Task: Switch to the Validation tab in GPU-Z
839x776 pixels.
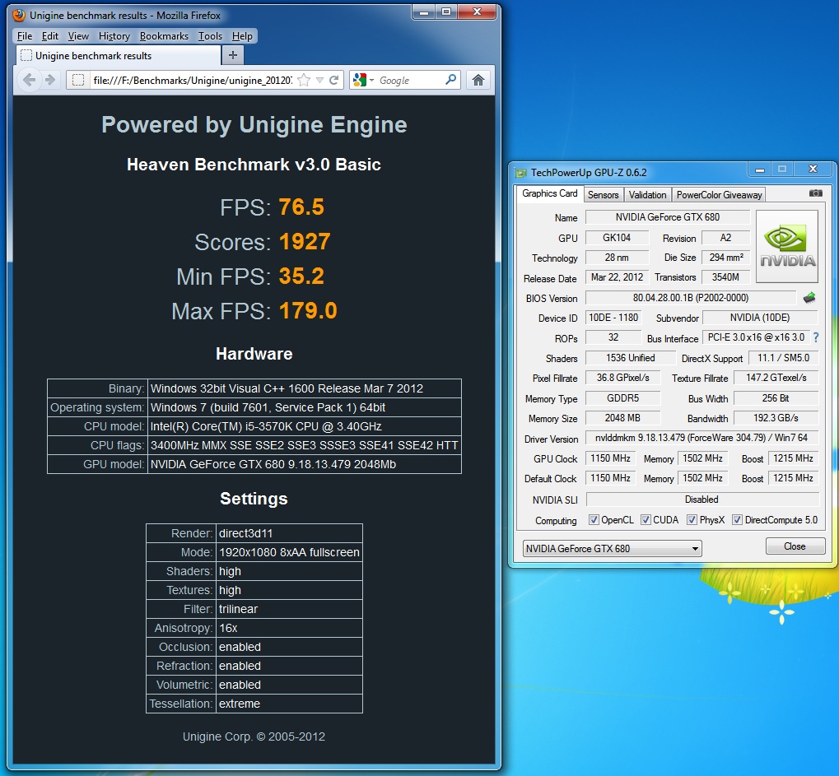Action: click(647, 195)
